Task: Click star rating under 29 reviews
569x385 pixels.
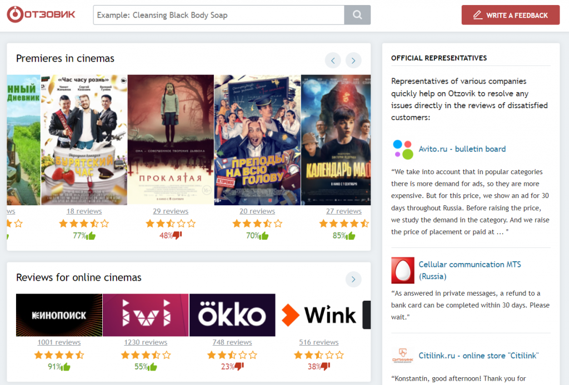Action: (x=171, y=224)
